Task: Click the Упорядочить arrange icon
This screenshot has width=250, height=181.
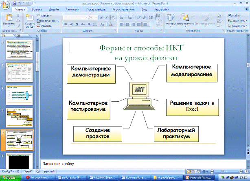Action: (x=185, y=17)
